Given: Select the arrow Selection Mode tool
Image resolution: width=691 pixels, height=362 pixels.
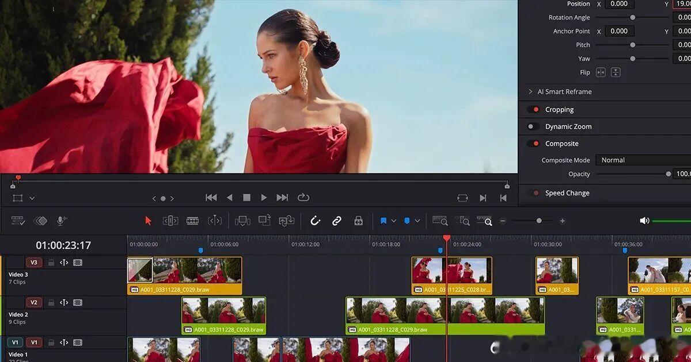Looking at the screenshot, I should tap(148, 221).
